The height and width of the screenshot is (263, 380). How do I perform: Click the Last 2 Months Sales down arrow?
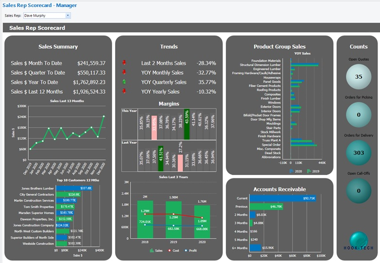pyautogui.click(x=124, y=63)
